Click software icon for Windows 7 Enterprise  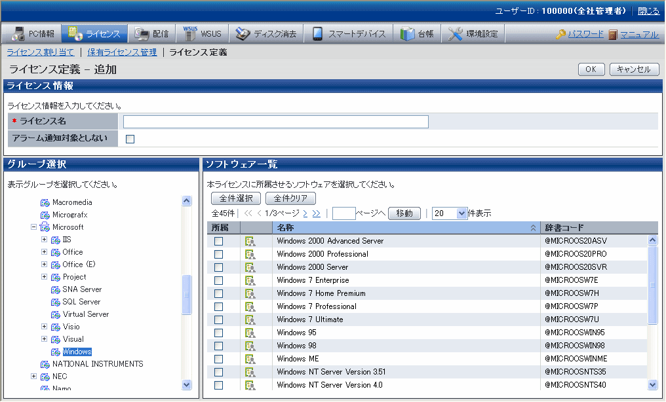coord(250,281)
